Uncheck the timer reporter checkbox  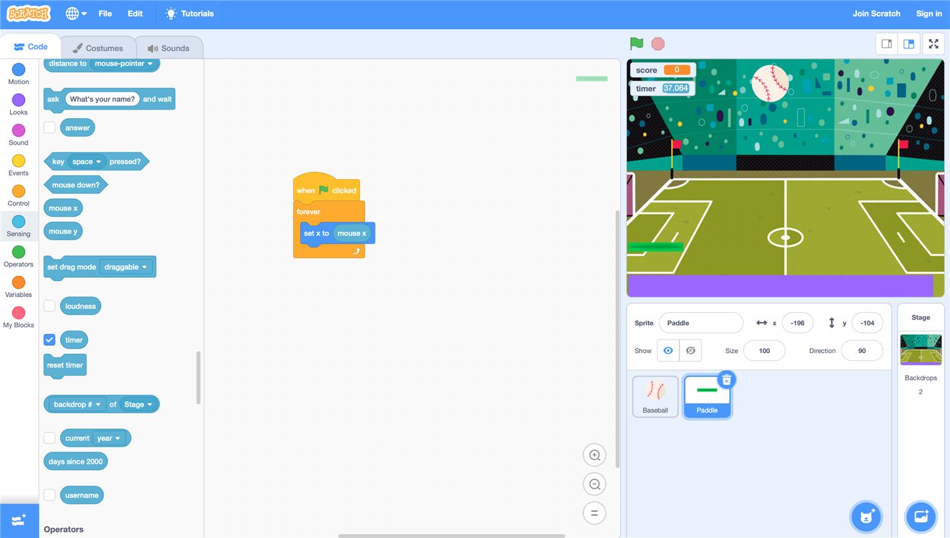tap(49, 340)
